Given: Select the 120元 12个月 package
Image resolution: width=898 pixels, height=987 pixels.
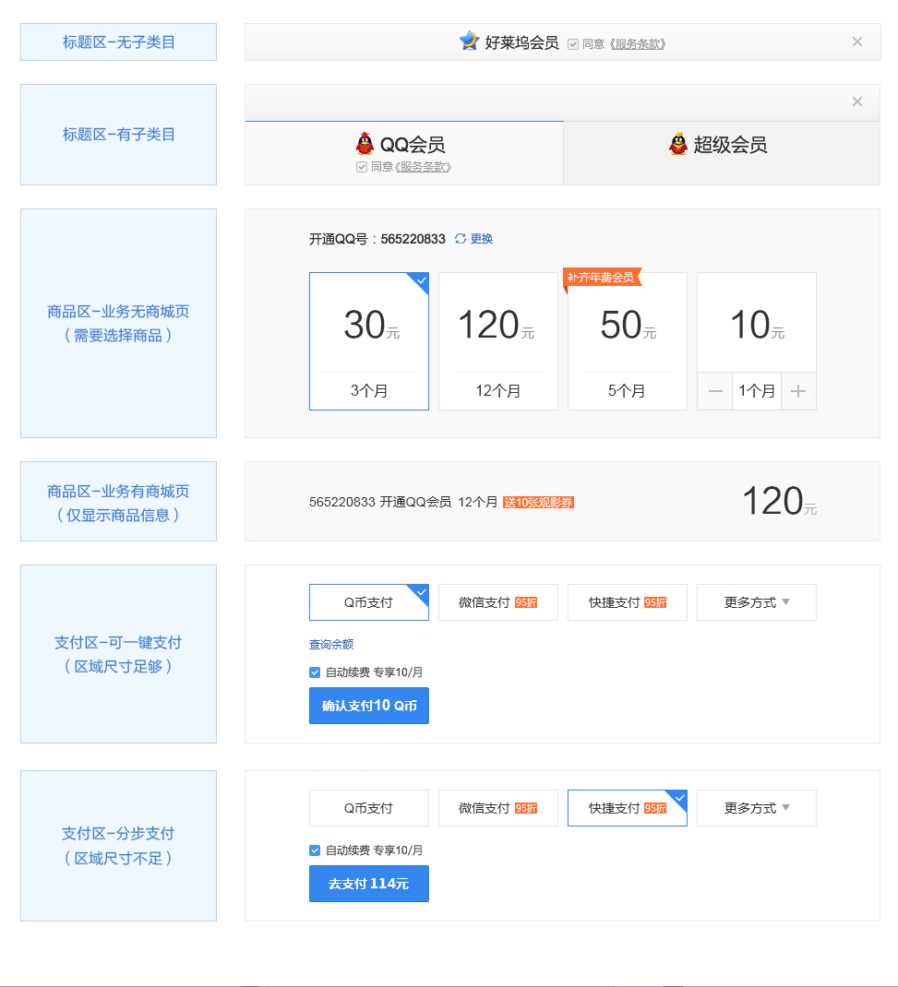Looking at the screenshot, I should 498,341.
